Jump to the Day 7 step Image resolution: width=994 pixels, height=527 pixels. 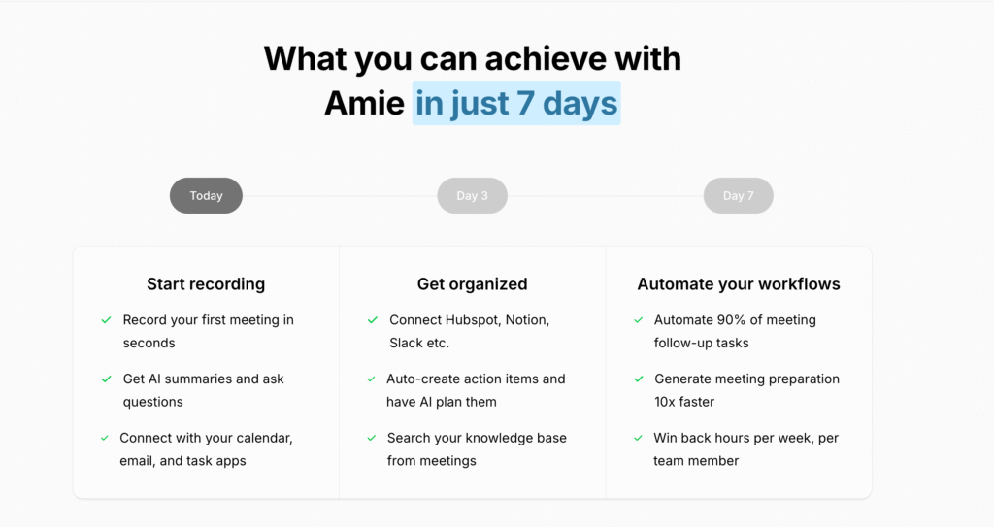[739, 195]
